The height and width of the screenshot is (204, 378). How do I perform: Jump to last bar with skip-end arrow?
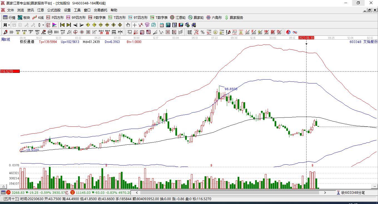pyautogui.click(x=69, y=25)
